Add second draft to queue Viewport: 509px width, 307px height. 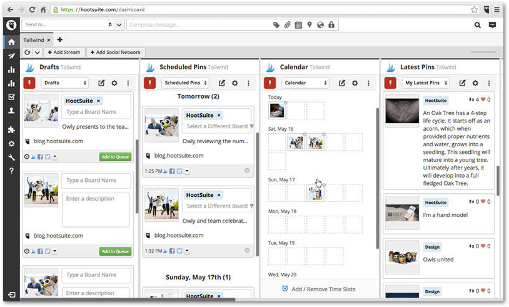coord(115,251)
